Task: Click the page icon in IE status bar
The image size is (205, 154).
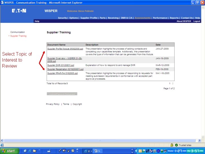Action: [2, 145]
